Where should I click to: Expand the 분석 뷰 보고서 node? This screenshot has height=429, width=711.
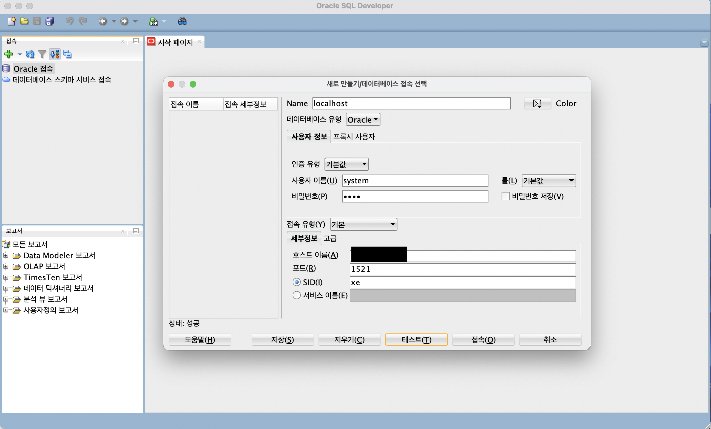[5, 299]
